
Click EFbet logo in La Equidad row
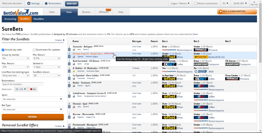169,79
